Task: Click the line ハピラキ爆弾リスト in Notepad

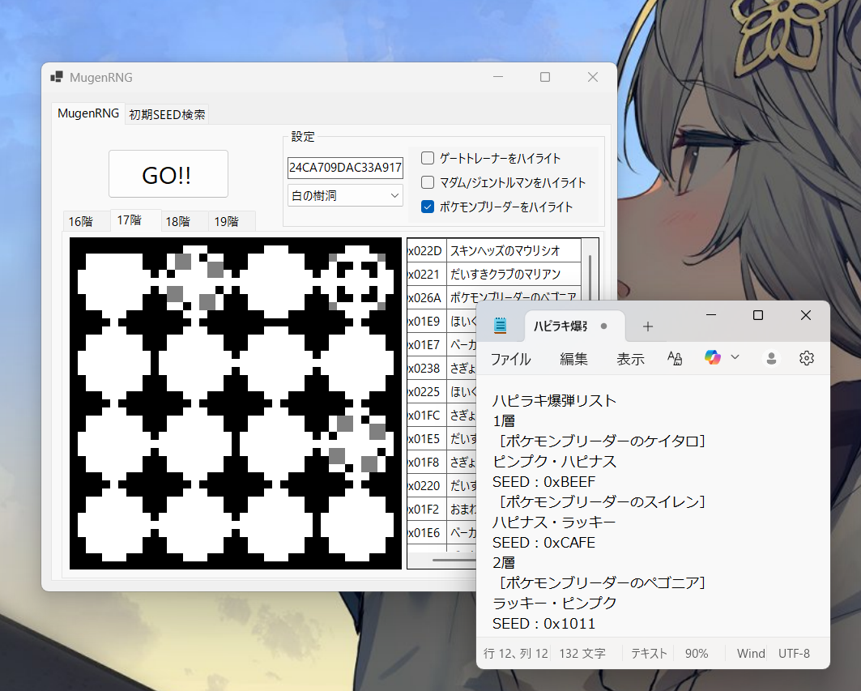Action: [555, 401]
